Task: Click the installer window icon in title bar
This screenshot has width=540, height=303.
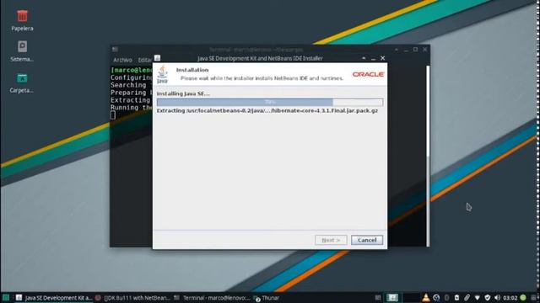Action: tap(158, 58)
